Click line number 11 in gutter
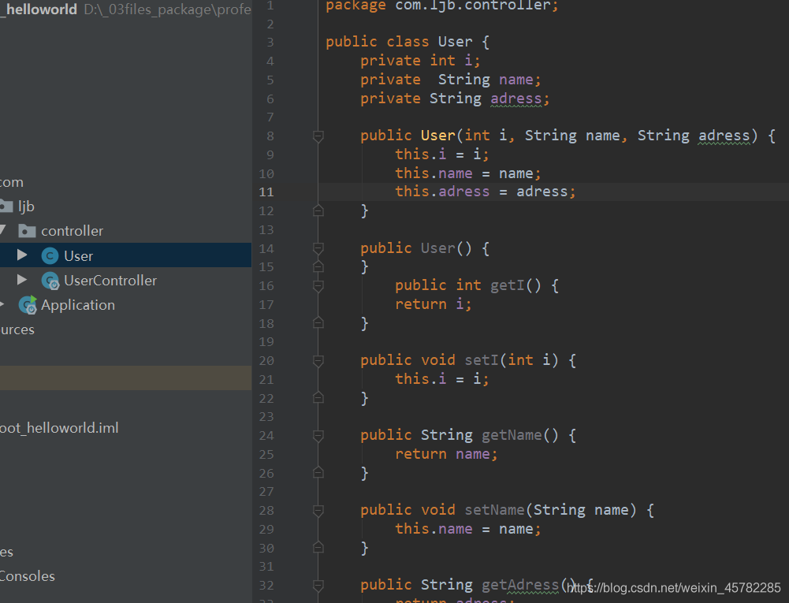Viewport: 789px width, 603px height. 266,192
